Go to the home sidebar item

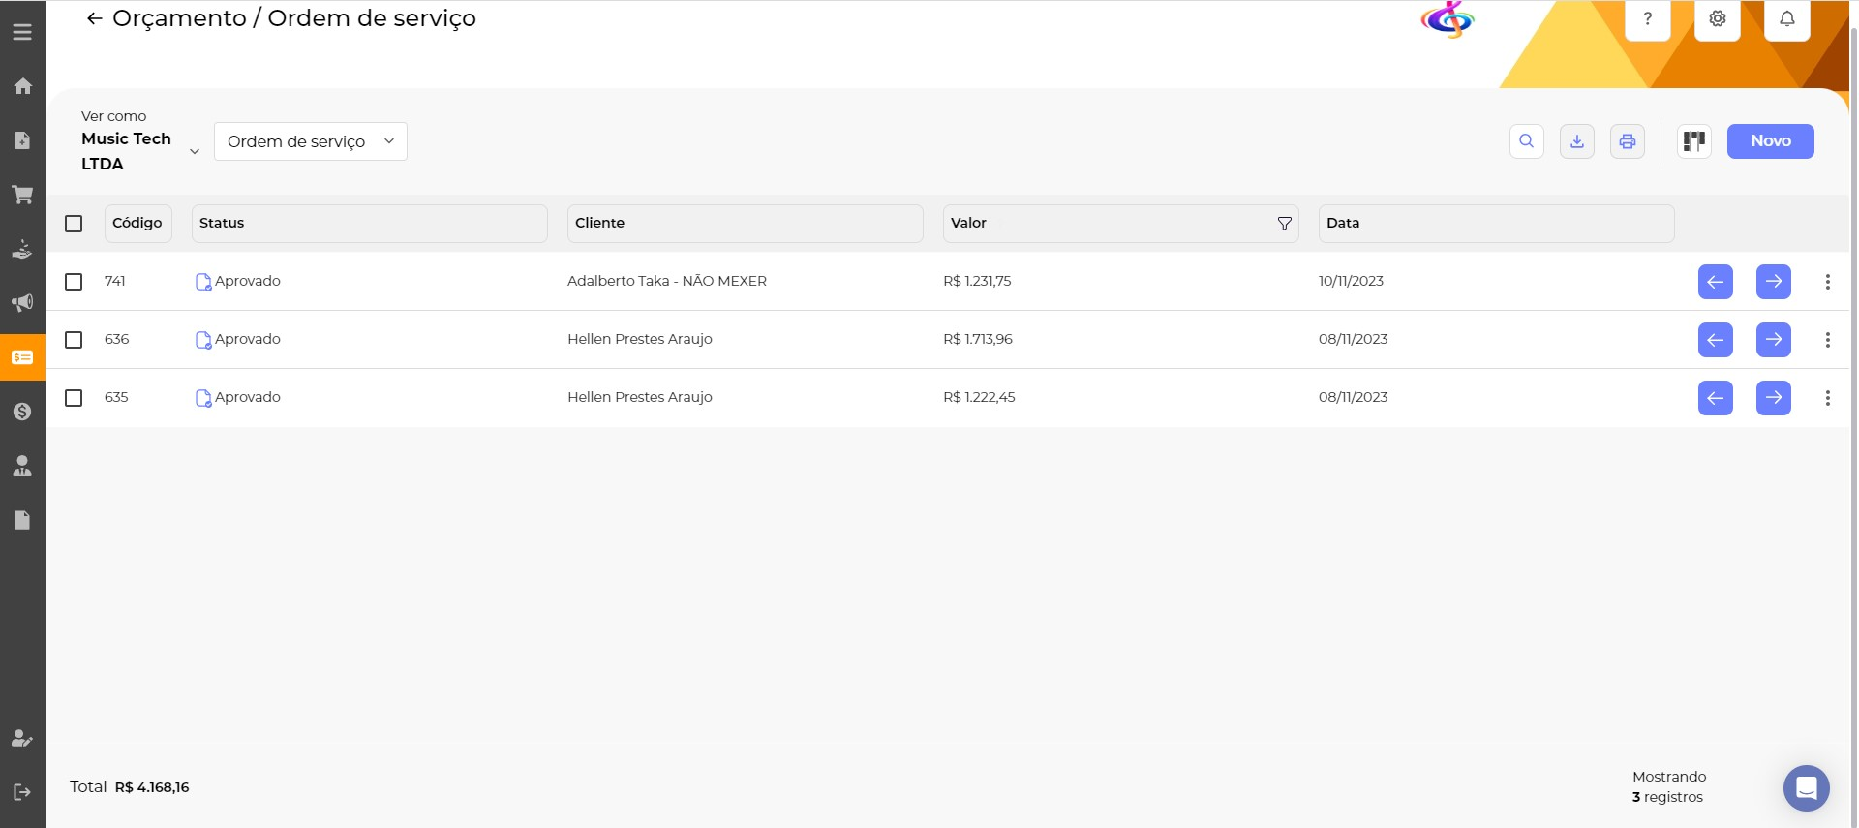(x=22, y=86)
